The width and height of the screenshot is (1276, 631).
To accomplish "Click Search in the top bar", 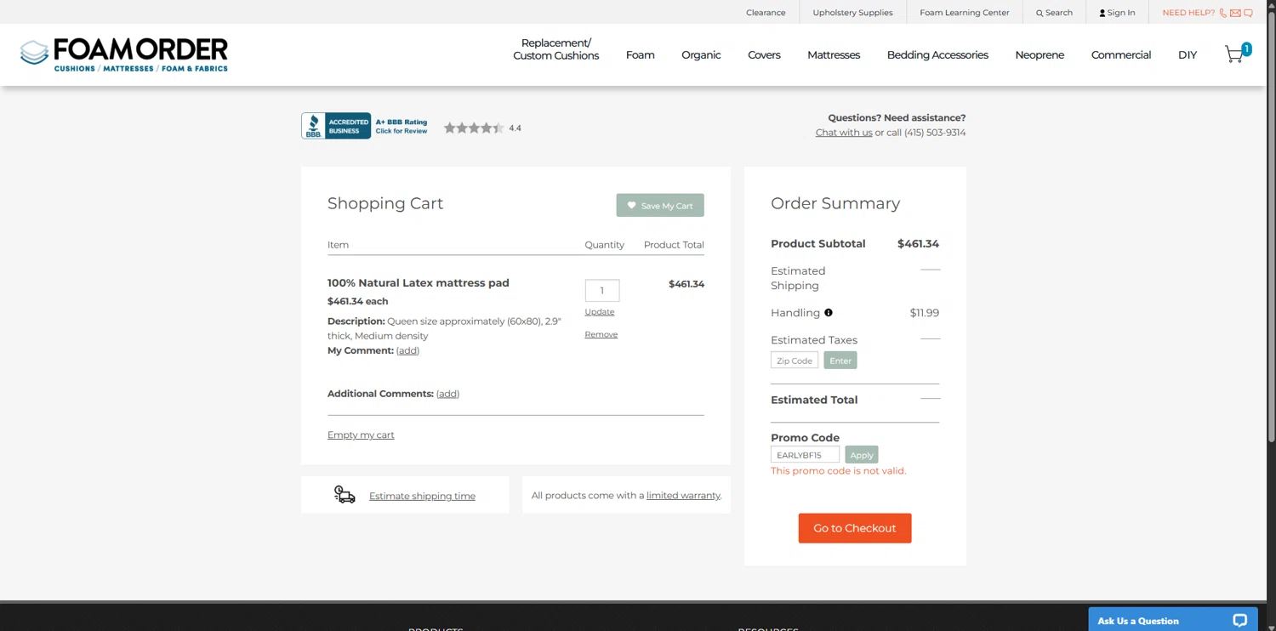I will [x=1054, y=13].
